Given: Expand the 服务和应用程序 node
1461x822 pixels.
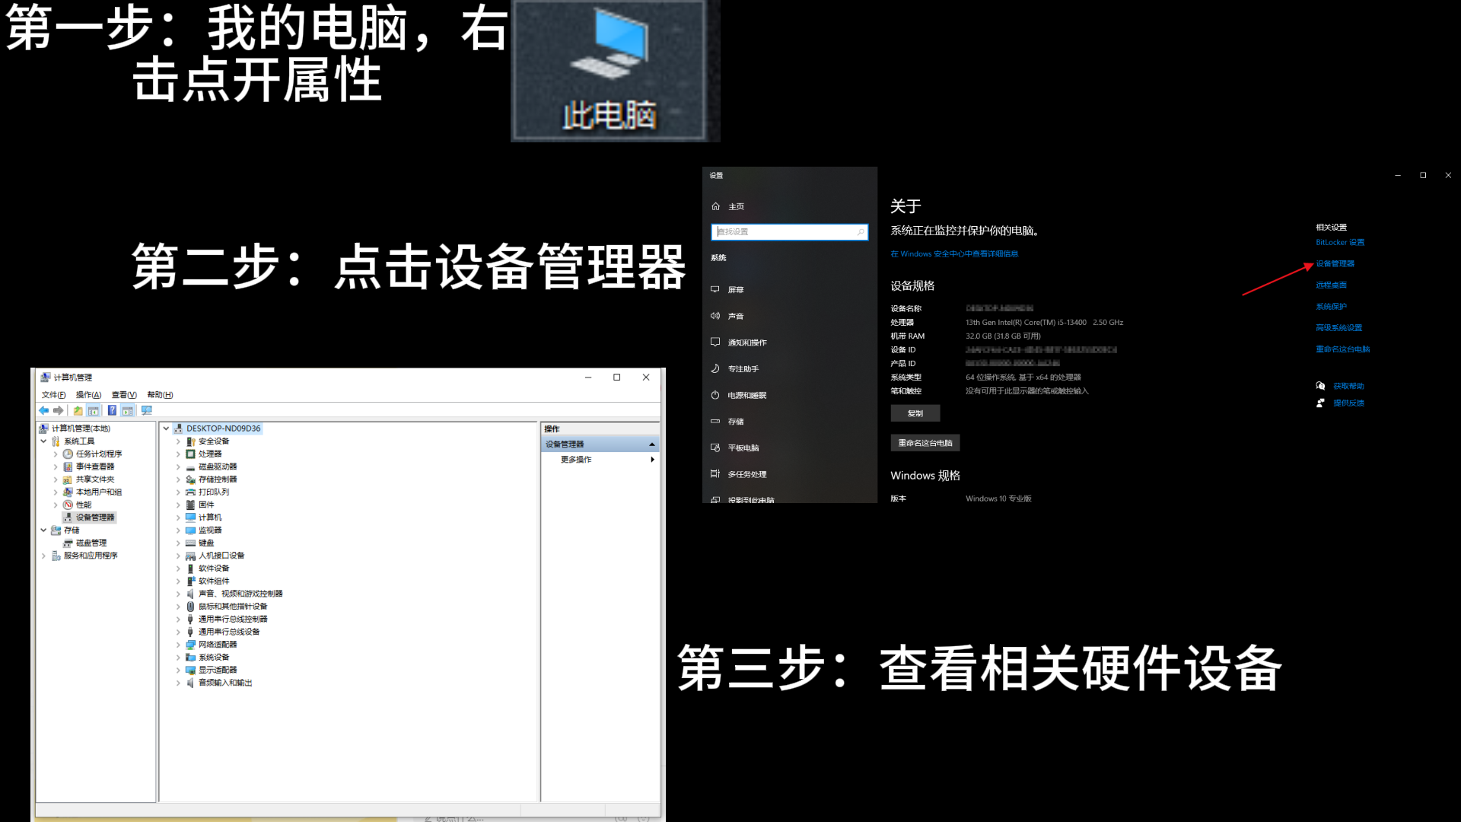Looking at the screenshot, I should click(43, 556).
